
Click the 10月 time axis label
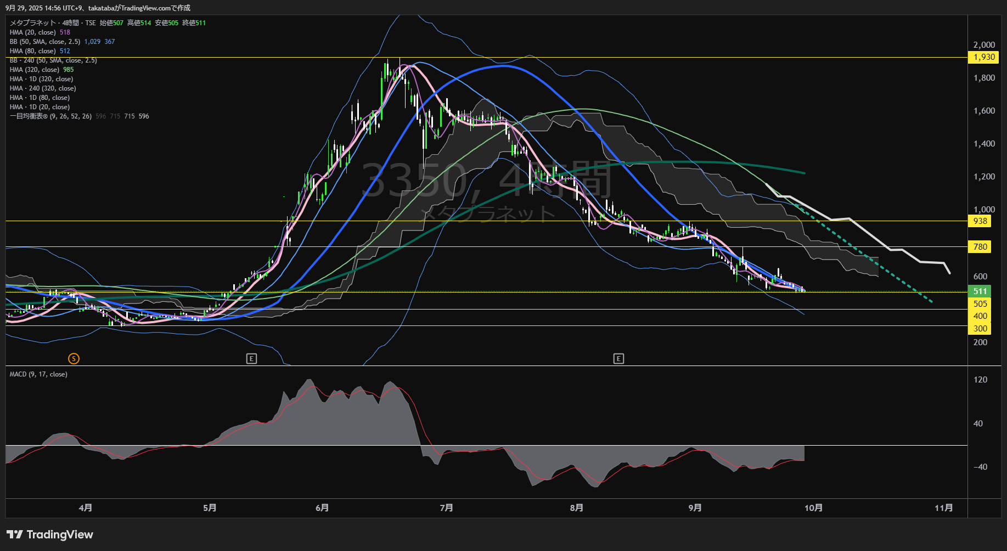coord(814,508)
